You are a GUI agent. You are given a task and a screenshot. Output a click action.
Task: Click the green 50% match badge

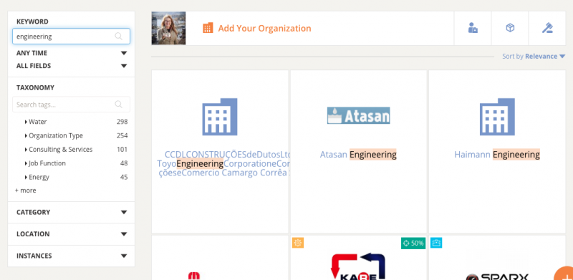413,243
